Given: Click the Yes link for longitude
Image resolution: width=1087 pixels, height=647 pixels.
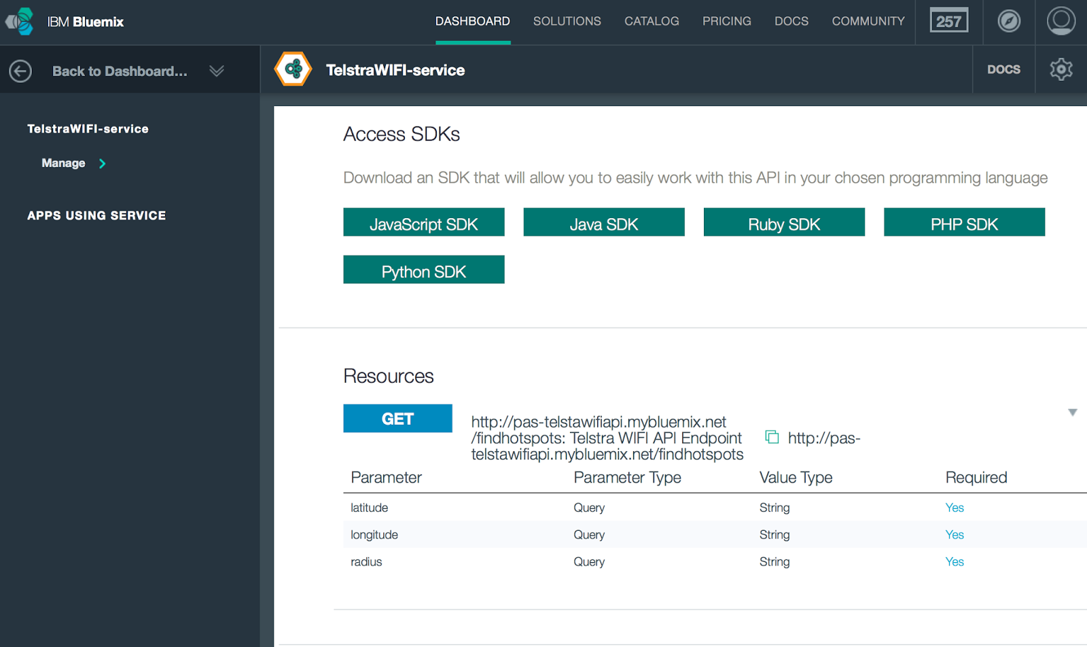Looking at the screenshot, I should tap(955, 535).
